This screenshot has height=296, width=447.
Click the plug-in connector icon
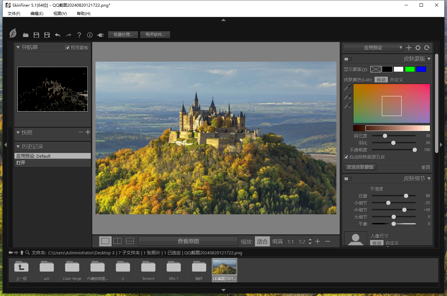[101, 35]
